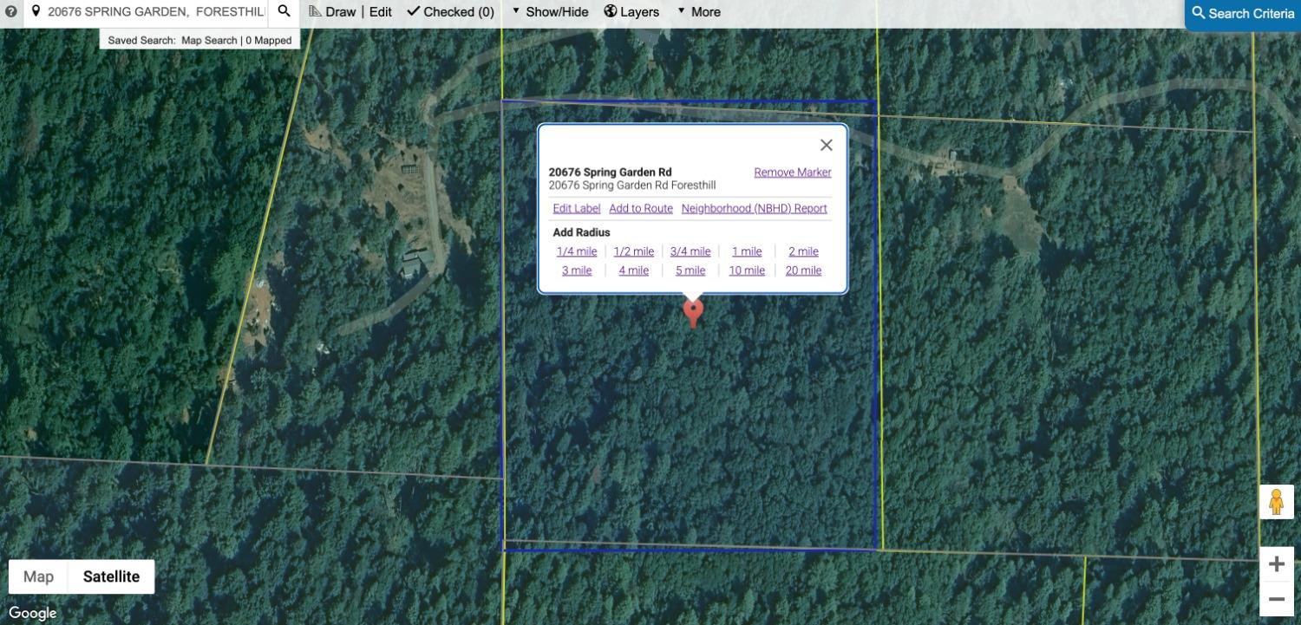Add a 1/2 mile radius
The width and height of the screenshot is (1301, 625).
tap(633, 251)
